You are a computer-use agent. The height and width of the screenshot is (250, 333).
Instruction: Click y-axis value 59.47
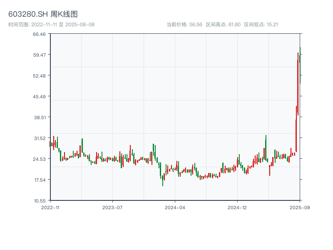point(39,55)
